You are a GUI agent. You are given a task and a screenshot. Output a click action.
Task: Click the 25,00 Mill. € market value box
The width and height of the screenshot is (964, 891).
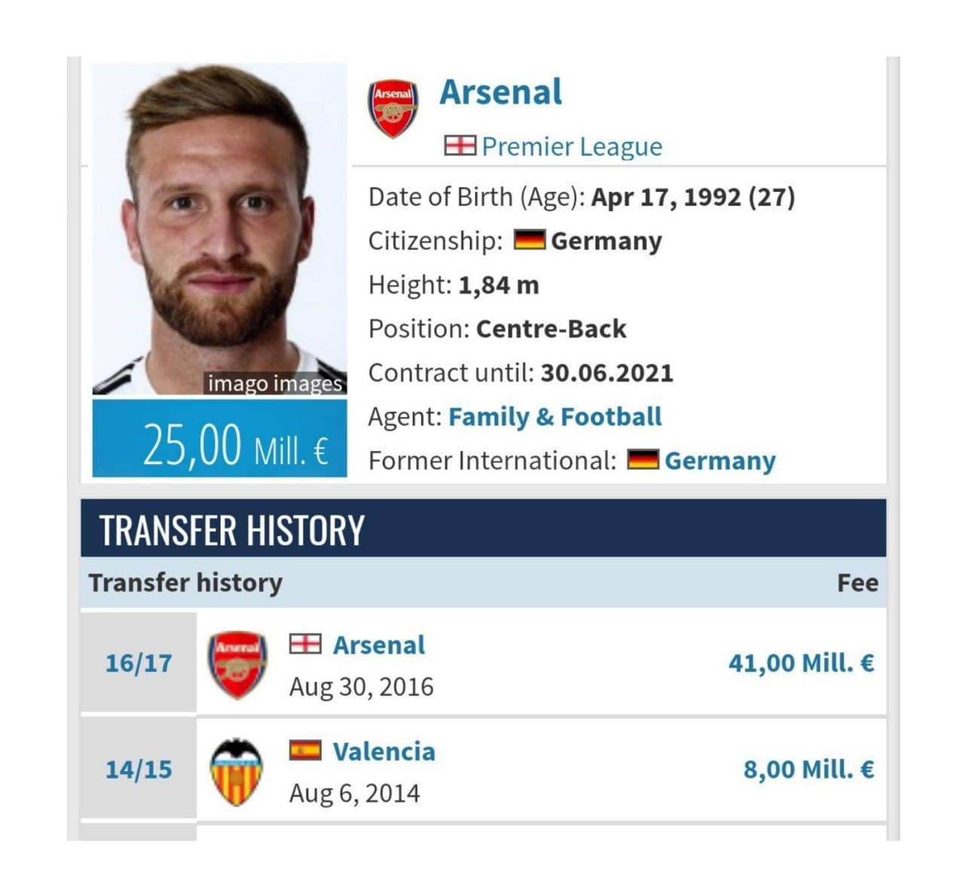tap(220, 438)
